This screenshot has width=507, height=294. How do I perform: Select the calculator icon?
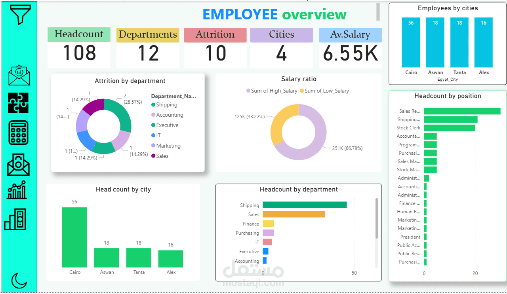coord(18,133)
